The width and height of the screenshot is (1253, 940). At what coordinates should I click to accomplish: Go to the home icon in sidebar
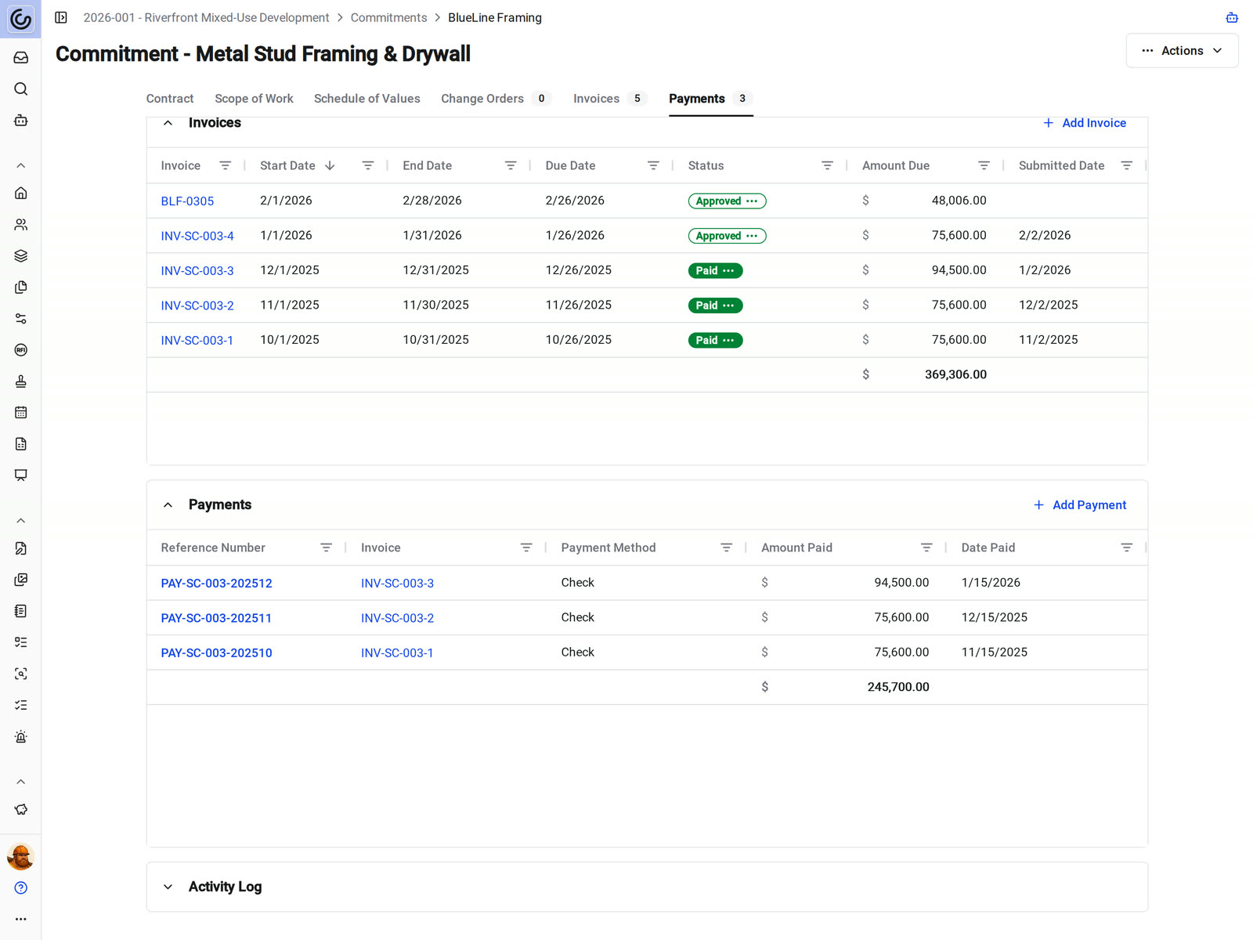pos(21,193)
